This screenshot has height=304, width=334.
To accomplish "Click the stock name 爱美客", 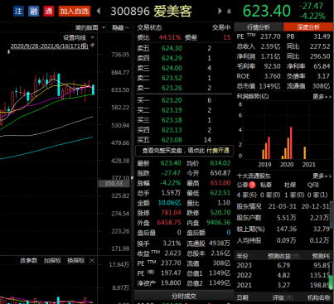I will [172, 12].
